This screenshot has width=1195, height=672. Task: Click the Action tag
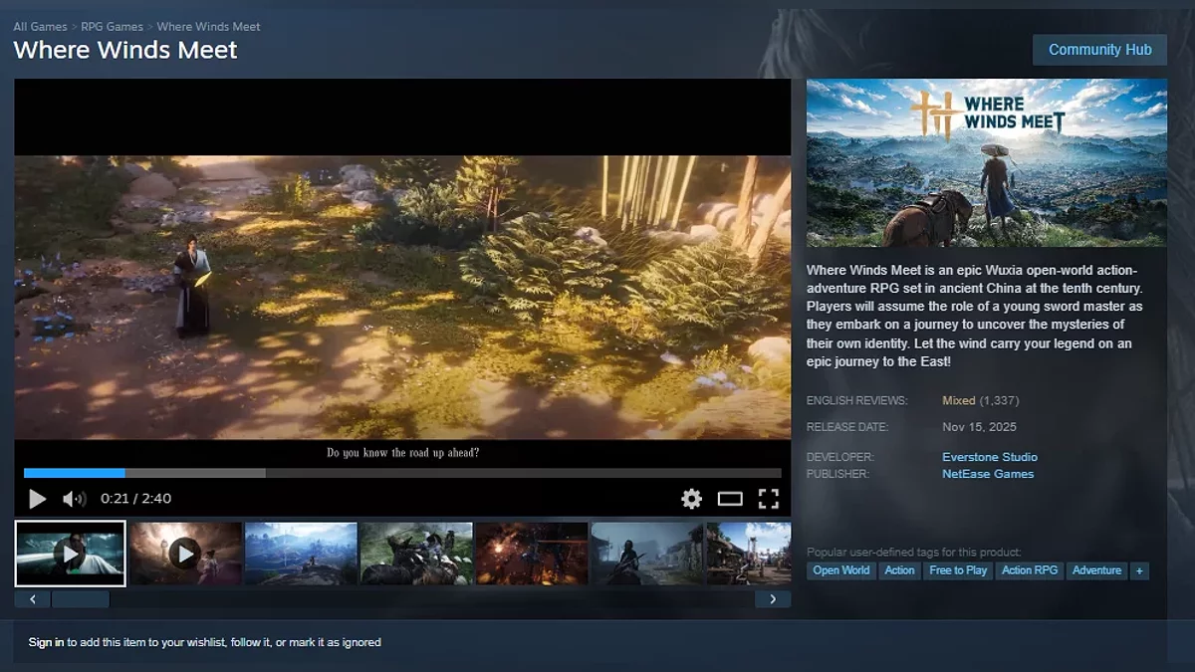(x=899, y=570)
